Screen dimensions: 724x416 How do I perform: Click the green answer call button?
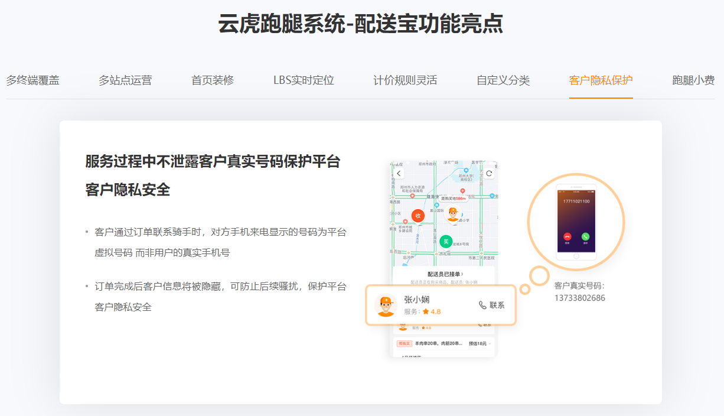[585, 236]
